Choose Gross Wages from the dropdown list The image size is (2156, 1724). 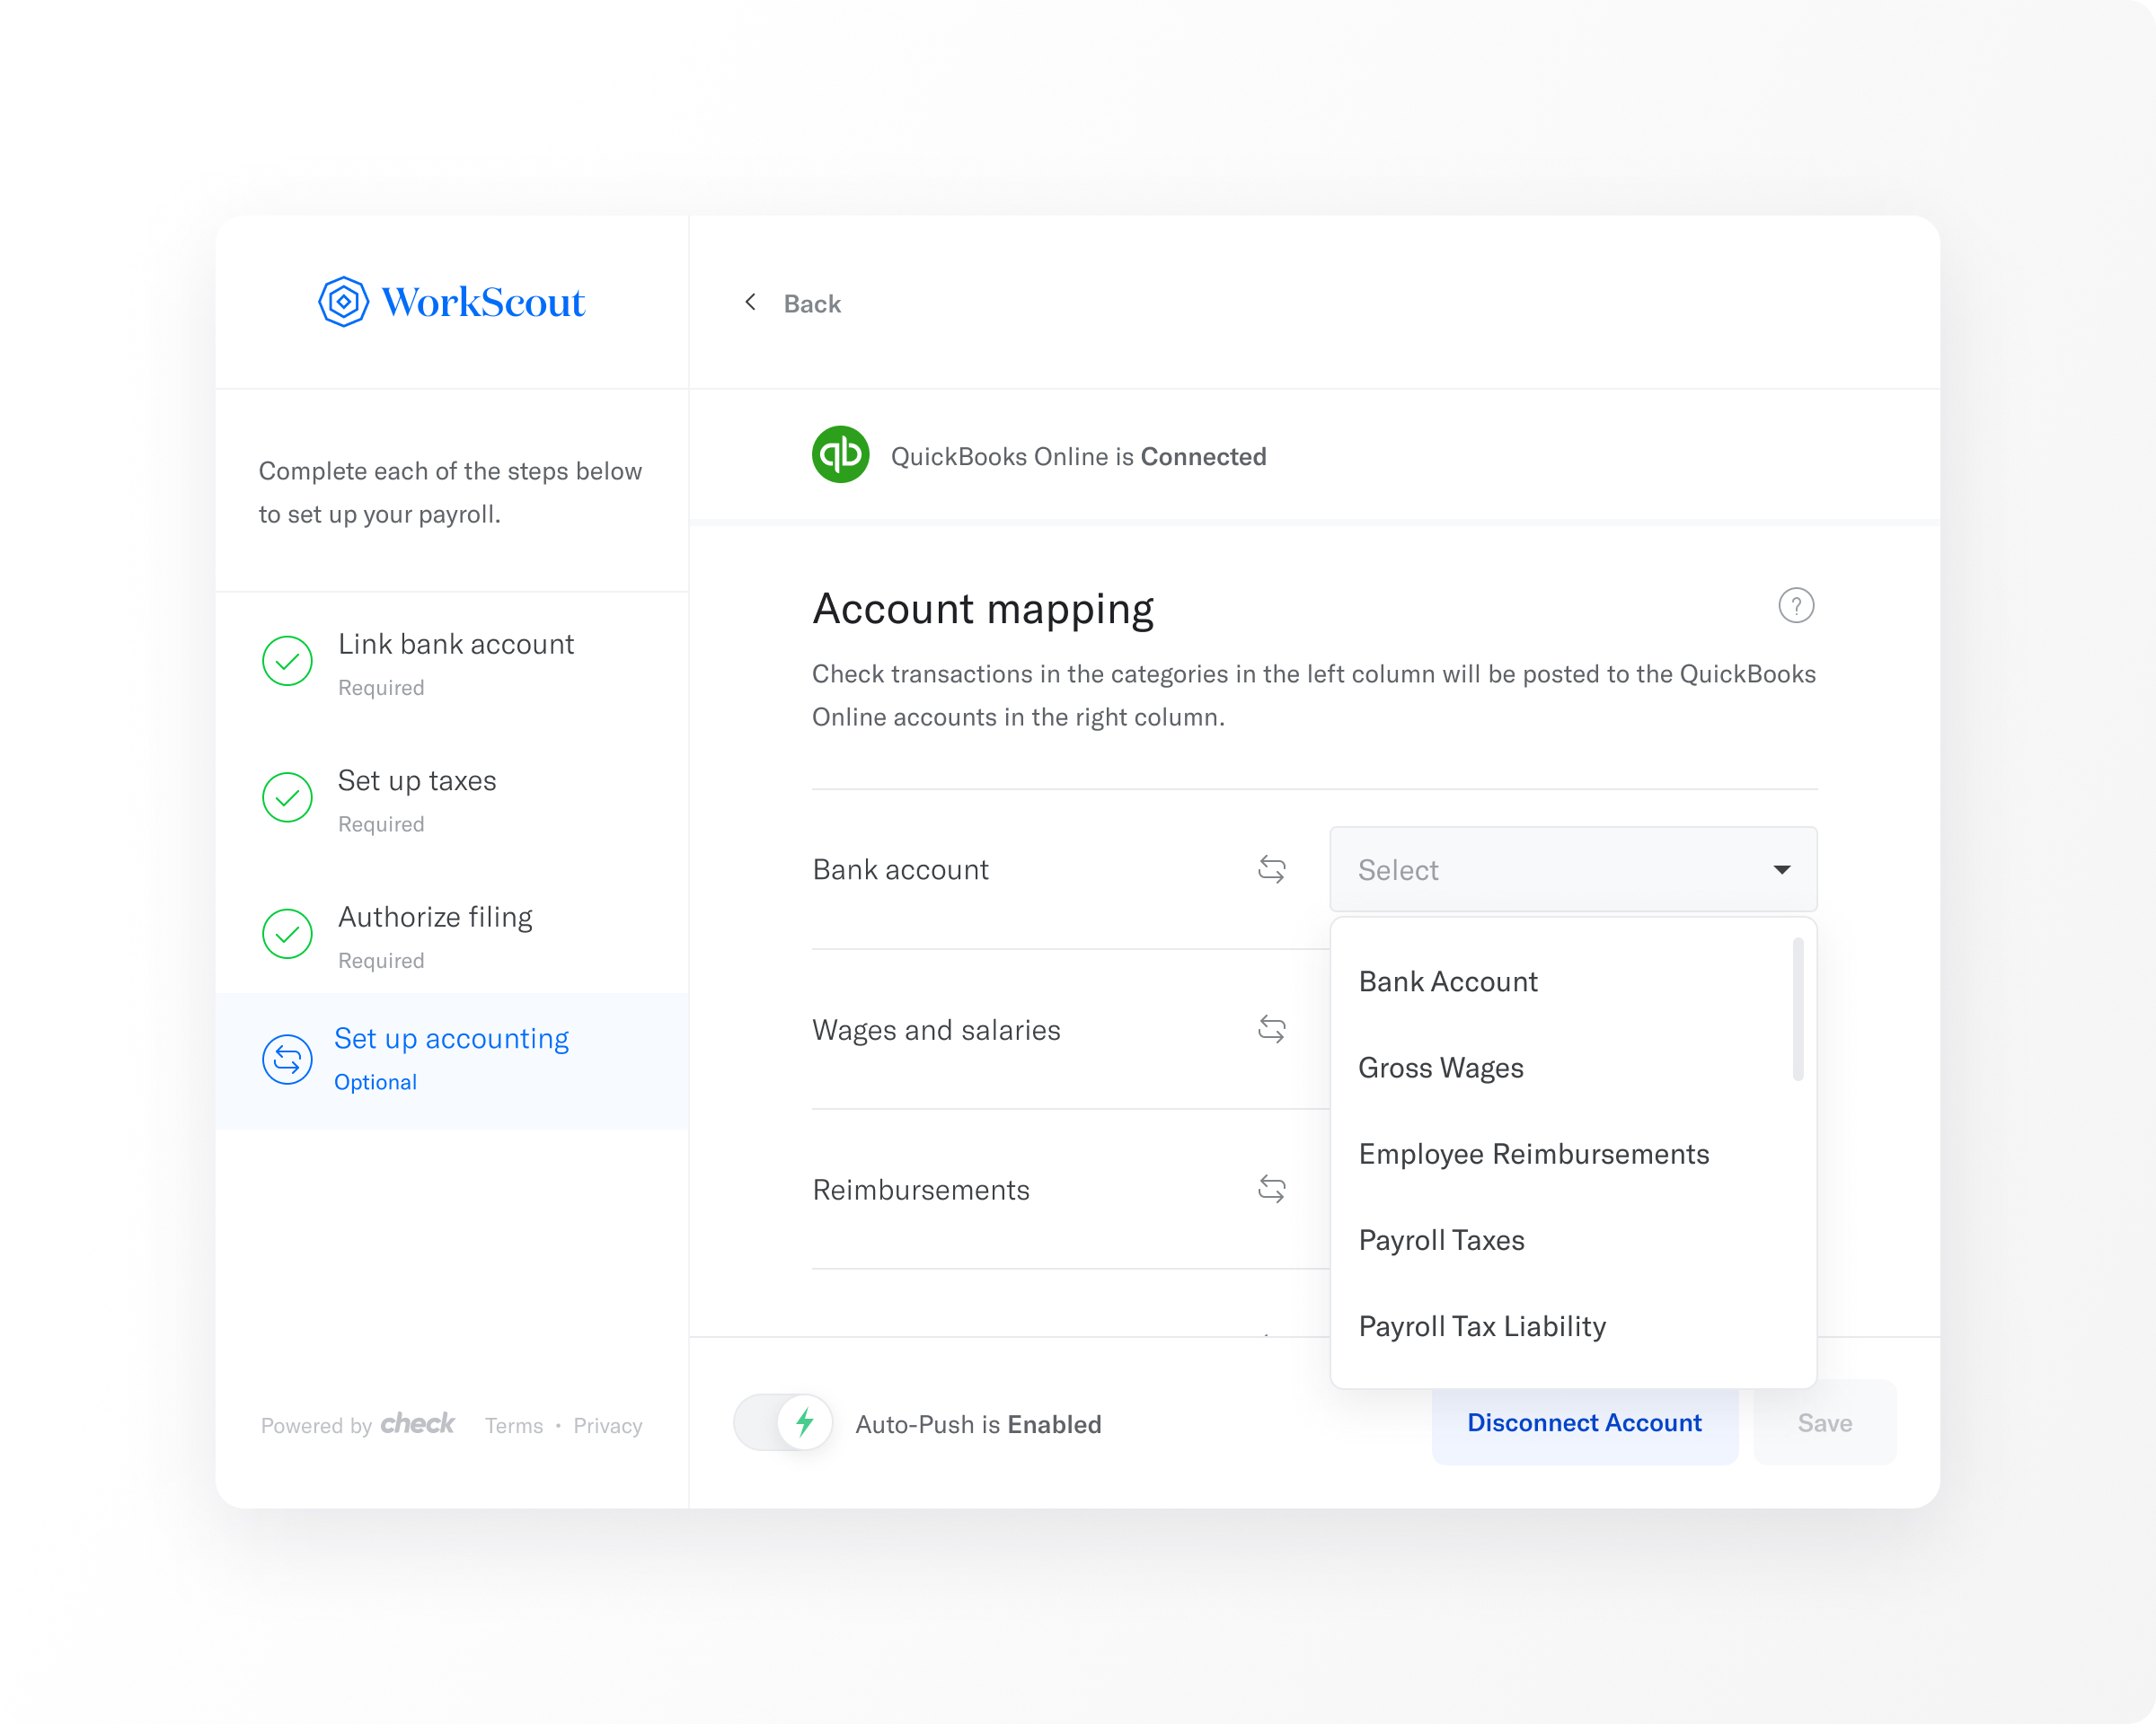[x=1440, y=1068]
